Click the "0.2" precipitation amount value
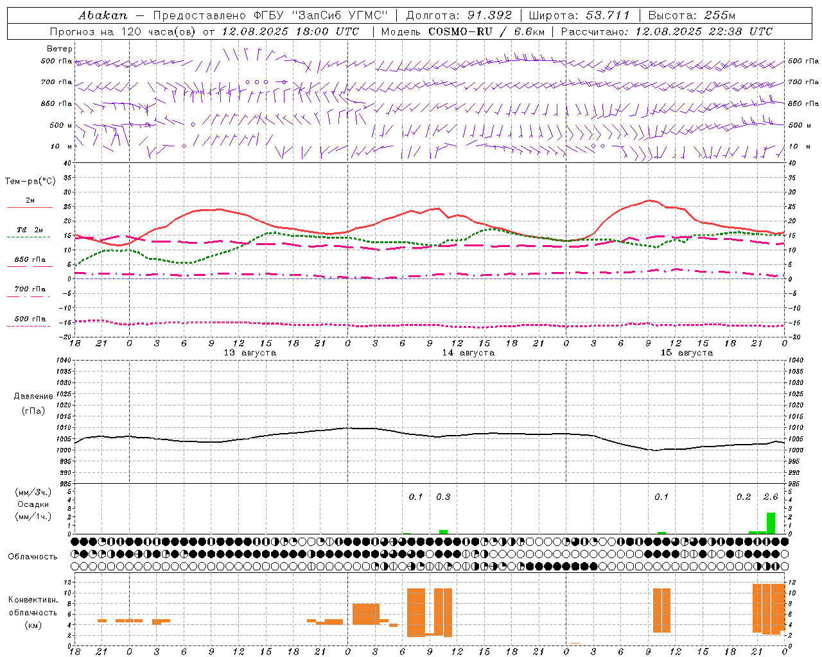The image size is (822, 657). [744, 497]
